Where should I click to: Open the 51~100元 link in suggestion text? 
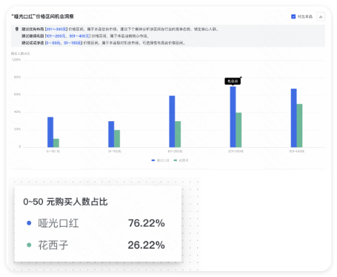pyautogui.click(x=73, y=43)
